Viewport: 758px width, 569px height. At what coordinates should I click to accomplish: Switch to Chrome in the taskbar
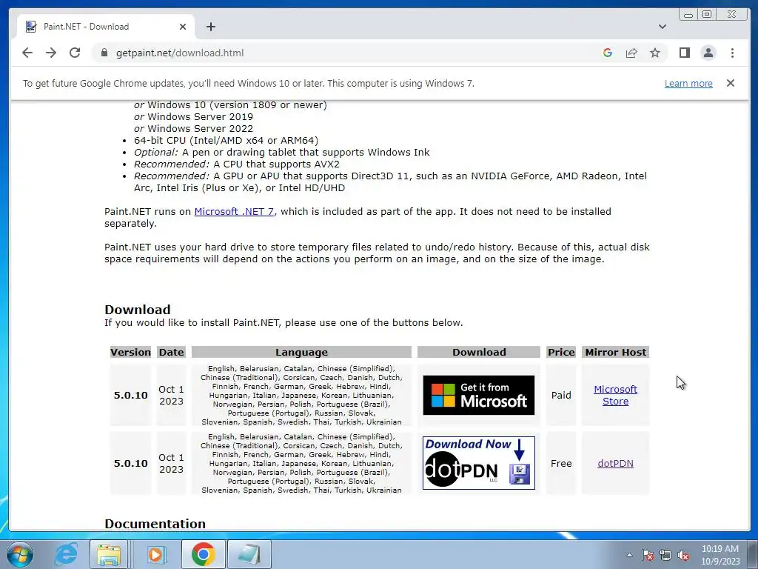point(203,554)
